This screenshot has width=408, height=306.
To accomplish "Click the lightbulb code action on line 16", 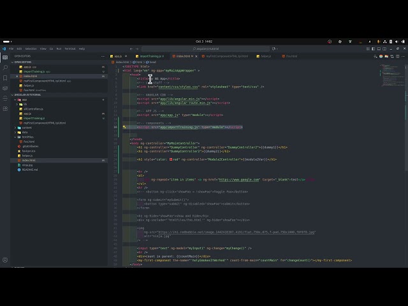I will [x=124, y=127].
